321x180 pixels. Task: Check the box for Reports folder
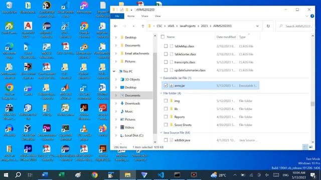click(x=166, y=116)
